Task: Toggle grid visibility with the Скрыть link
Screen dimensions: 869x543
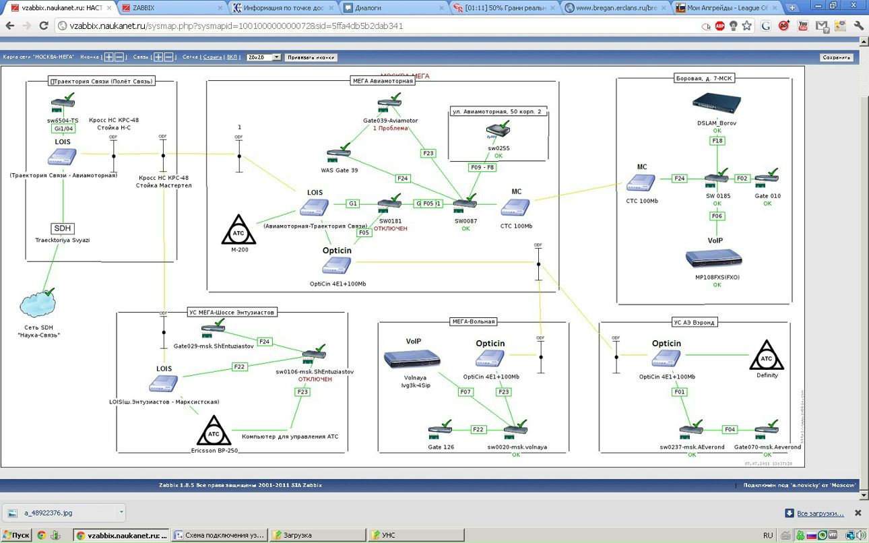Action: click(212, 57)
